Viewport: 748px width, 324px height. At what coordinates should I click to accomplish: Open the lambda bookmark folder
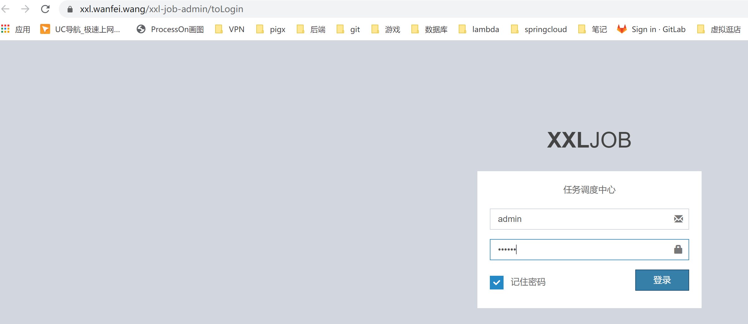pos(479,29)
